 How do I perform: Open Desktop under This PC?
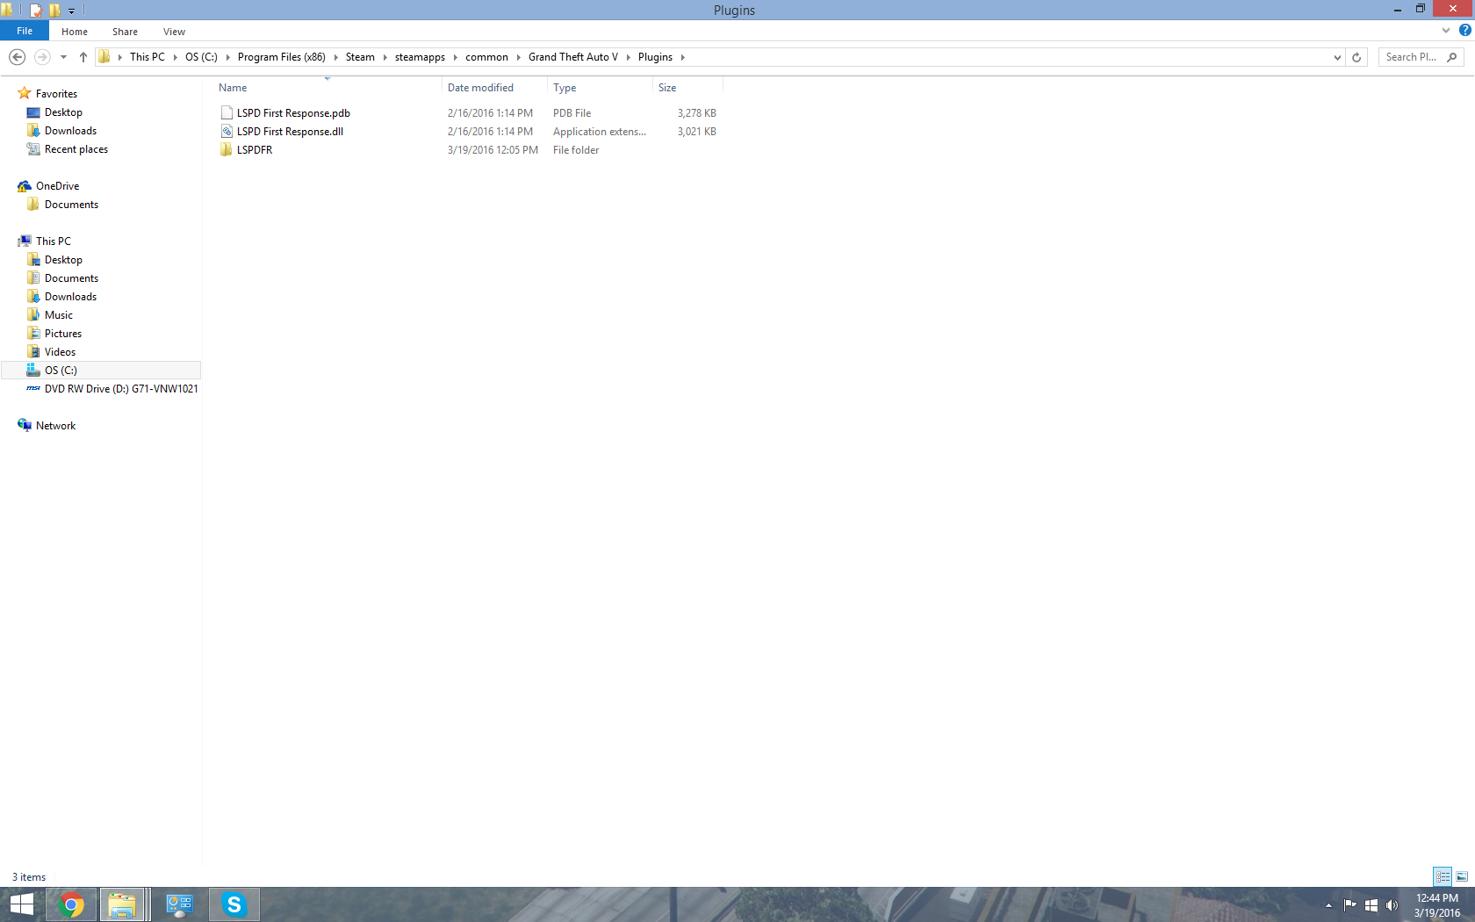coord(63,260)
